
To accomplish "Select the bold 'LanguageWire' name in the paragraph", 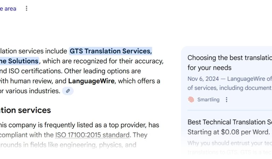I will pyautogui.click(x=91, y=81).
